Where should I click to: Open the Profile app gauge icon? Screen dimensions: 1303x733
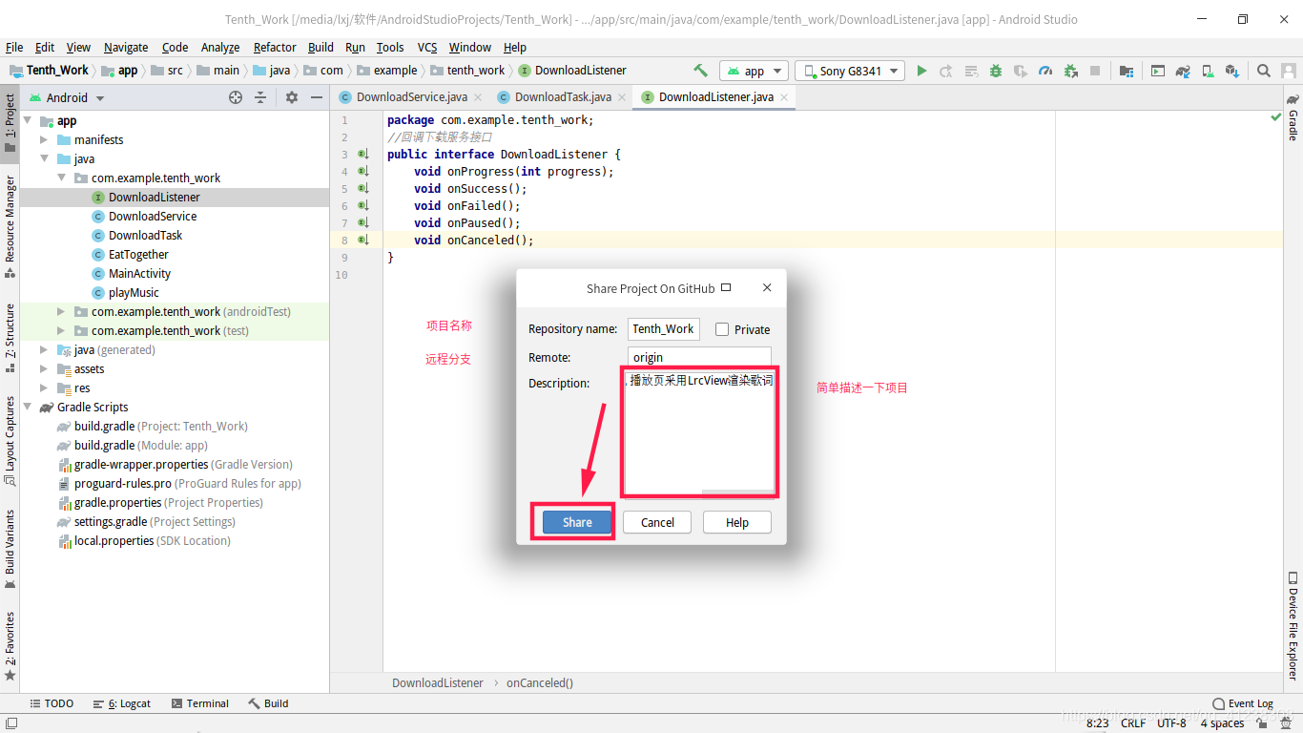tap(1045, 71)
